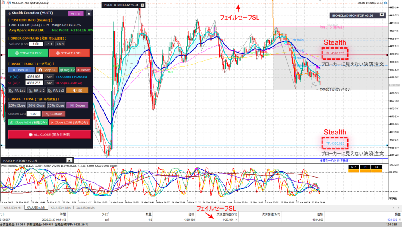
Task: Toggle MULTI mode in Stealth Execution header
Action: 75,13
